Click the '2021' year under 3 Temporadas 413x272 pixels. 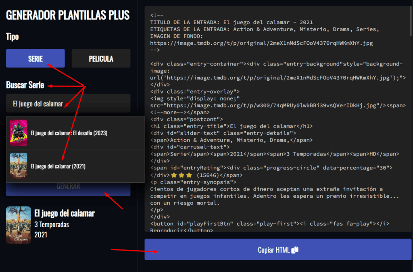click(x=41, y=234)
